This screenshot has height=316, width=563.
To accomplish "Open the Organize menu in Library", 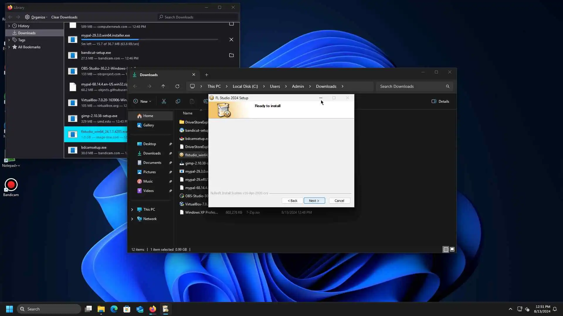I will tap(36, 17).
